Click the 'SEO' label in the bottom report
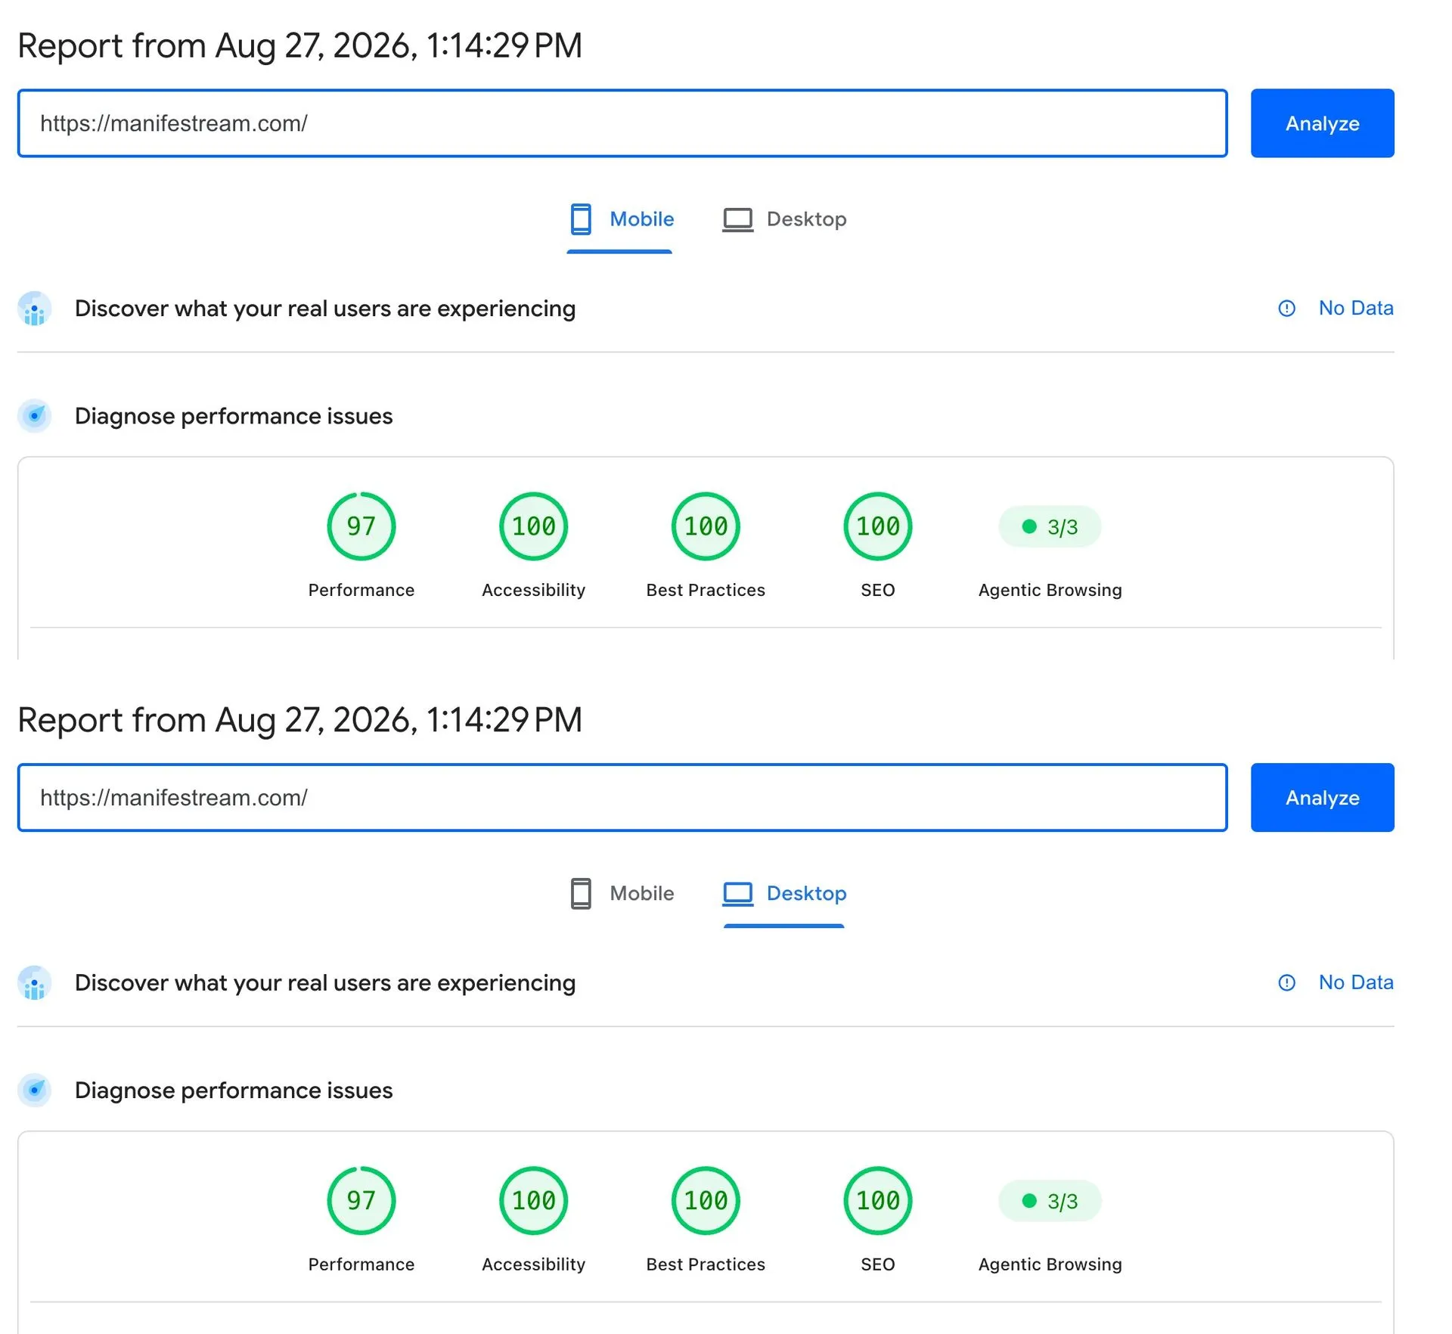1452x1334 pixels. 878,1265
